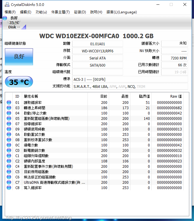Click the power on count 66 次
The height and width of the screenshot is (221, 194).
(x=174, y=65)
